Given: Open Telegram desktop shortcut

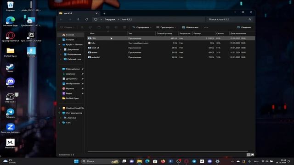Looking at the screenshot, I should (10, 113).
